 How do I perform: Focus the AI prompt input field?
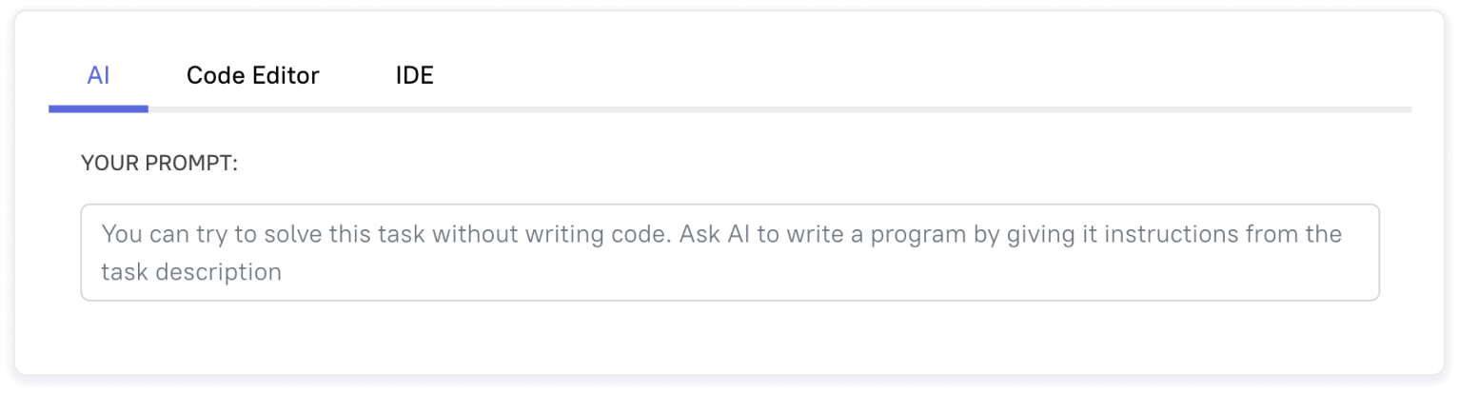click(x=729, y=252)
